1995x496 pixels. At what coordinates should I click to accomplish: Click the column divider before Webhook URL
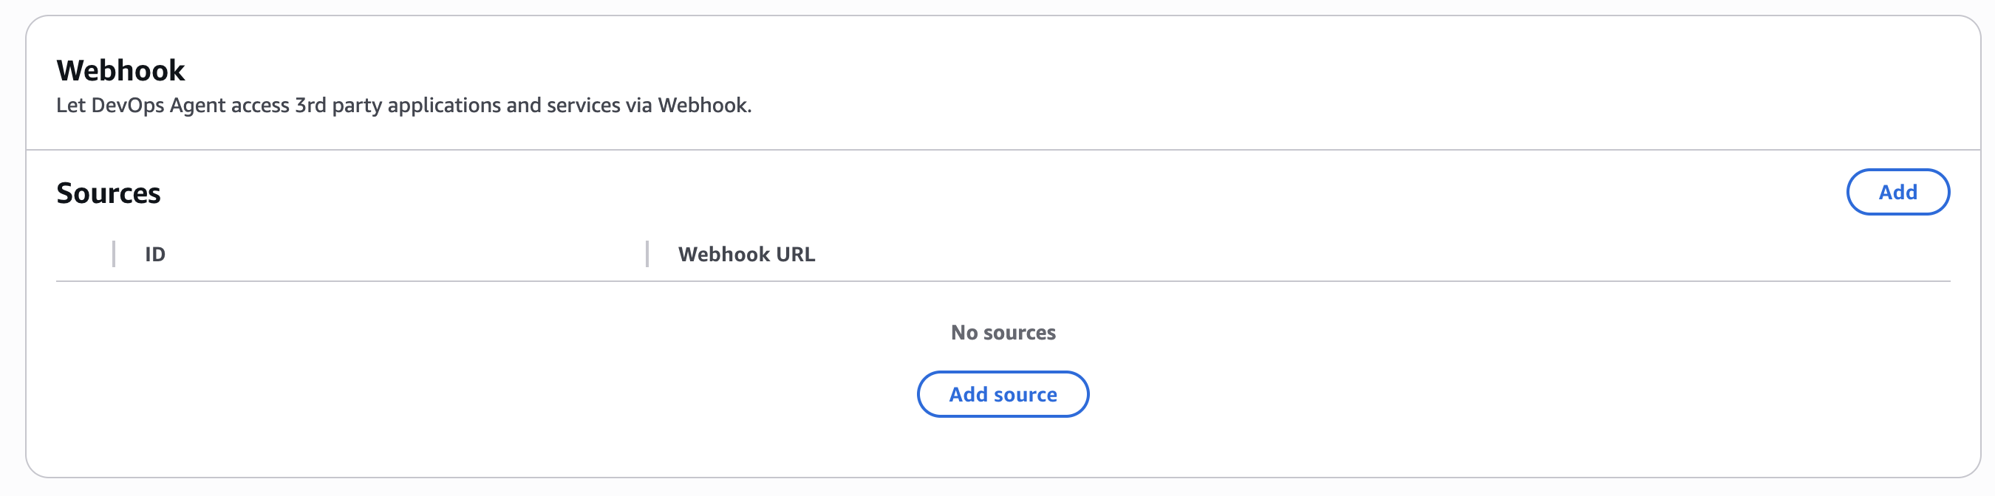[x=647, y=254]
